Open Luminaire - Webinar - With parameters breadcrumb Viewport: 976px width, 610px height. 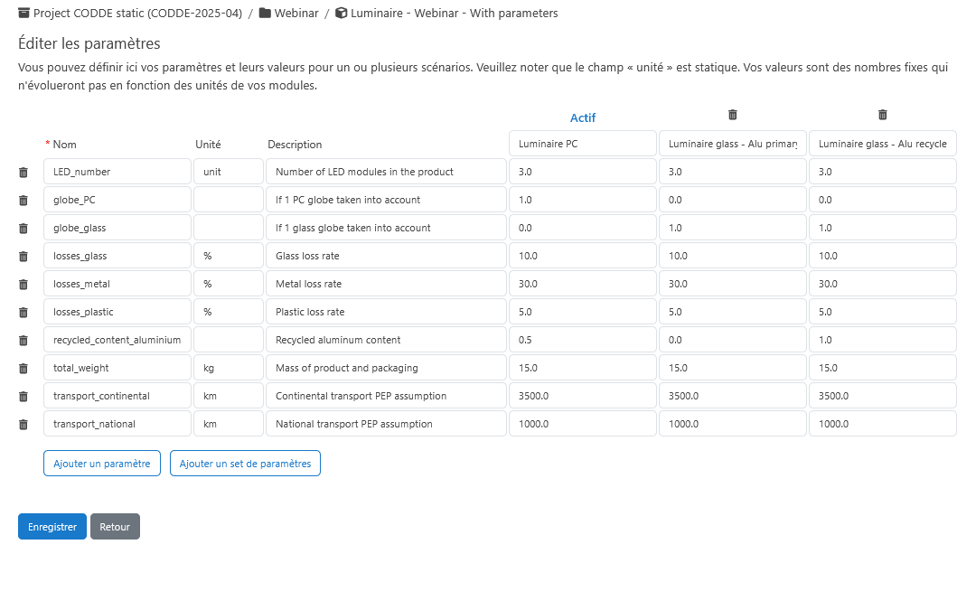pos(455,13)
